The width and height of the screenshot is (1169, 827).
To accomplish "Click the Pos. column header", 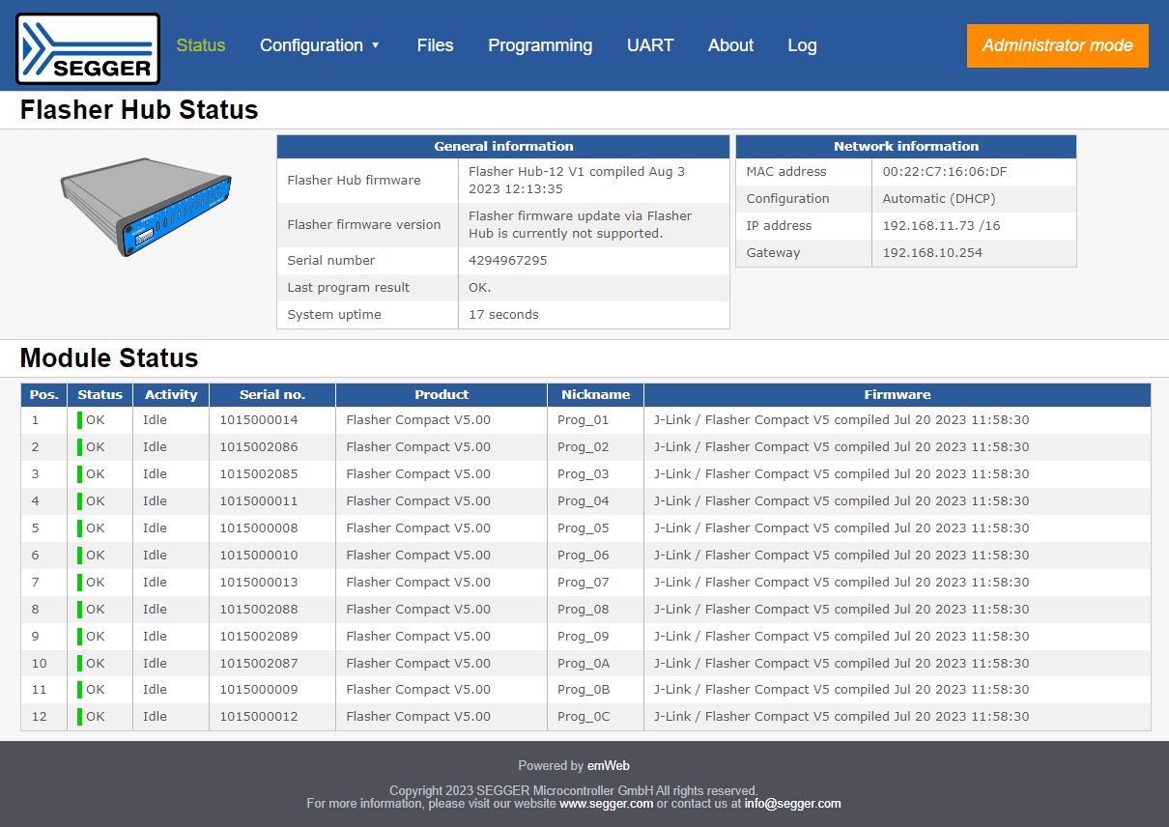I will point(44,394).
